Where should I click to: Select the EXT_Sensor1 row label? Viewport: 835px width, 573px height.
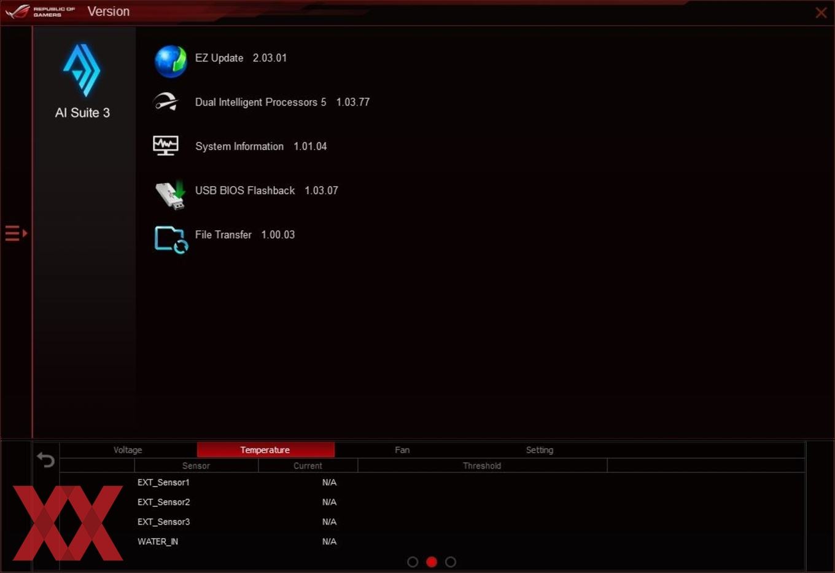163,483
